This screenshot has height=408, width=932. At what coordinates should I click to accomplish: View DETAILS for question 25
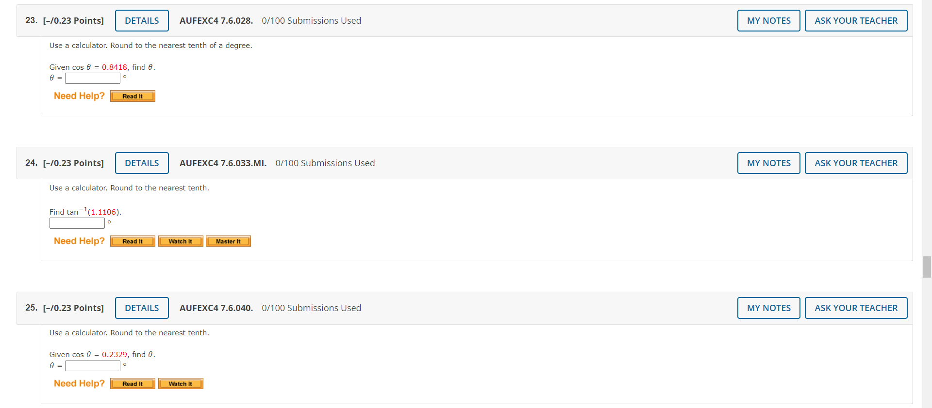click(x=141, y=308)
